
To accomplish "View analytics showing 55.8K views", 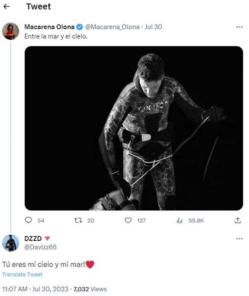I will click(179, 220).
